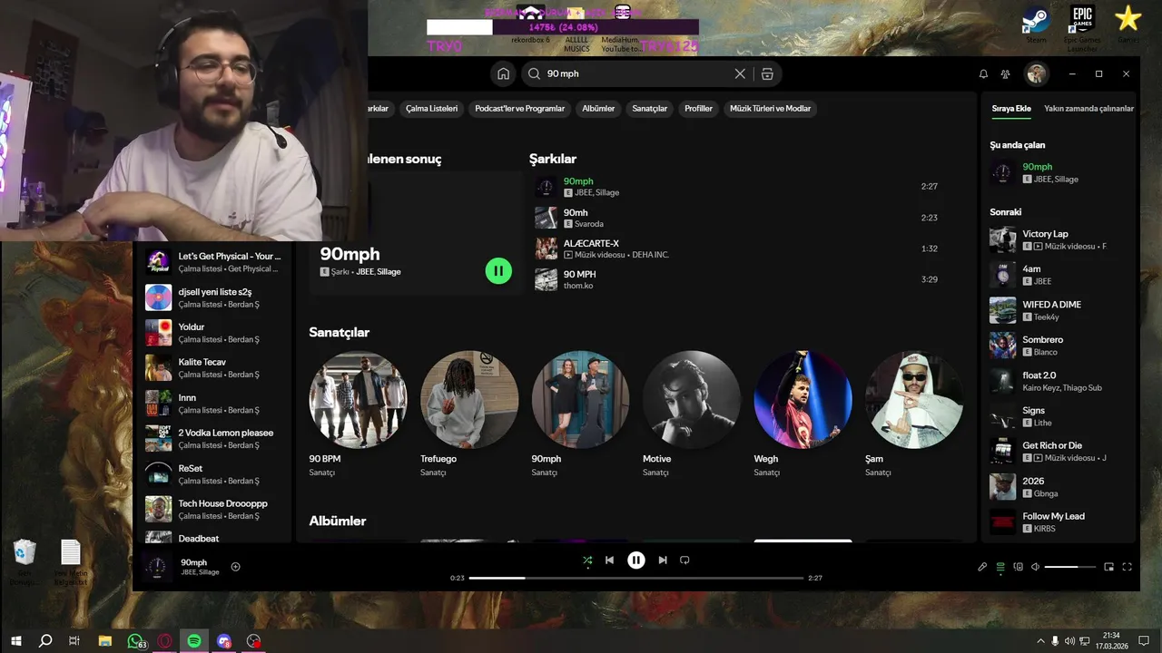Skip to the next track
The height and width of the screenshot is (653, 1162).
tap(663, 560)
